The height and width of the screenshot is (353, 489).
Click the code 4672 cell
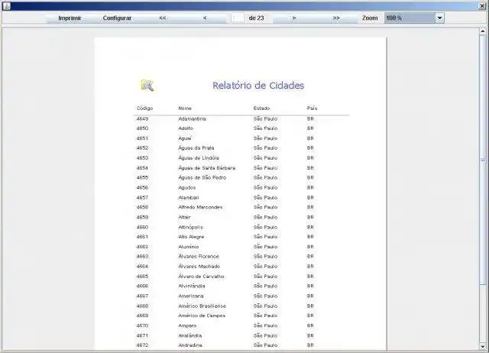pyautogui.click(x=142, y=345)
